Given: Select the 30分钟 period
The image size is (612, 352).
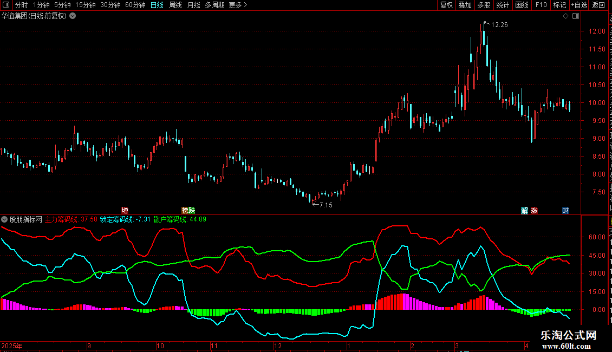Looking at the screenshot, I should tap(110, 5).
